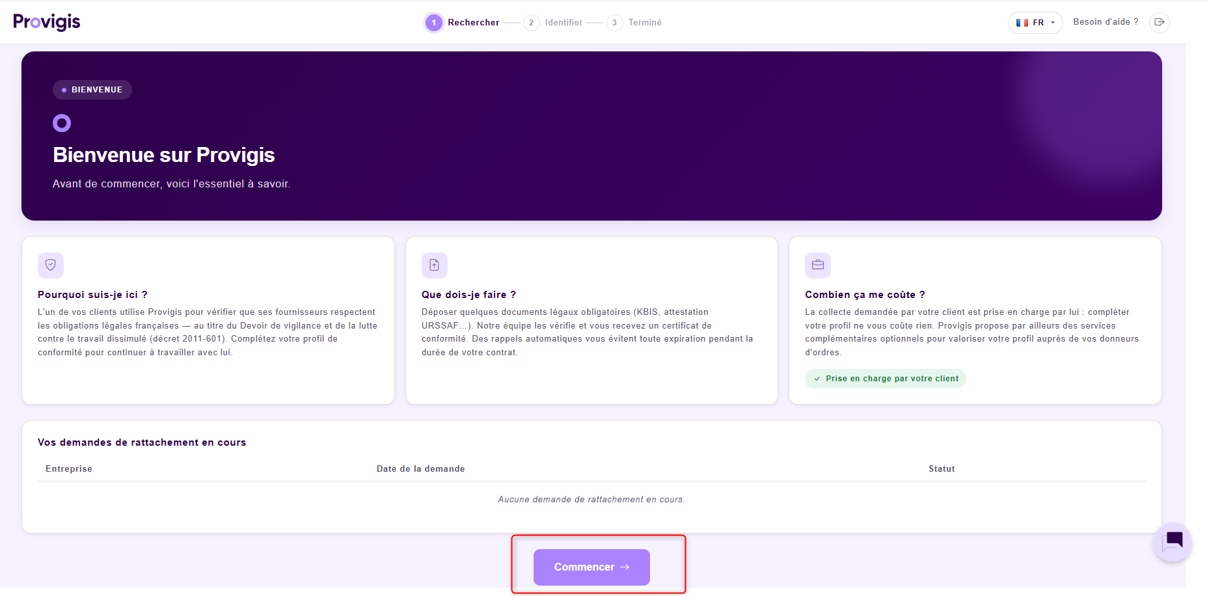
Task: Click the BIENVENUE badge
Action: [x=92, y=90]
